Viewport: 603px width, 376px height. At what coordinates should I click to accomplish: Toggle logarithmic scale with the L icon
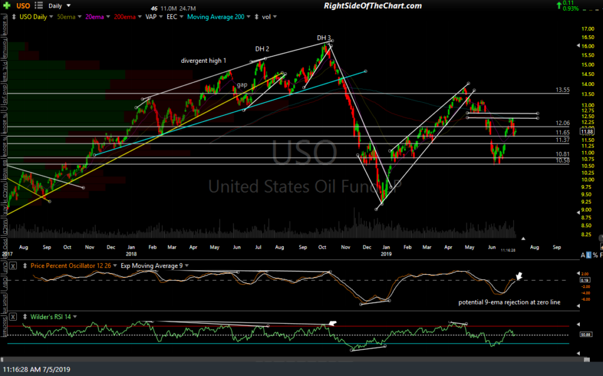click(589, 255)
